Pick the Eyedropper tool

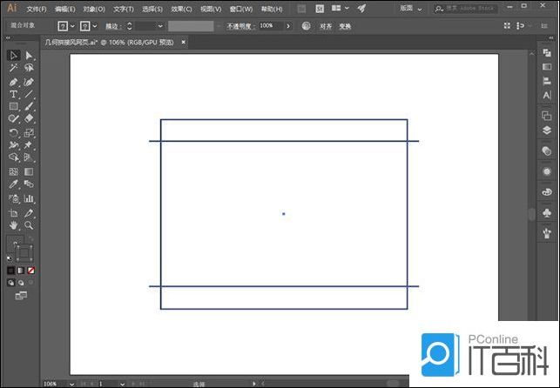point(13,184)
